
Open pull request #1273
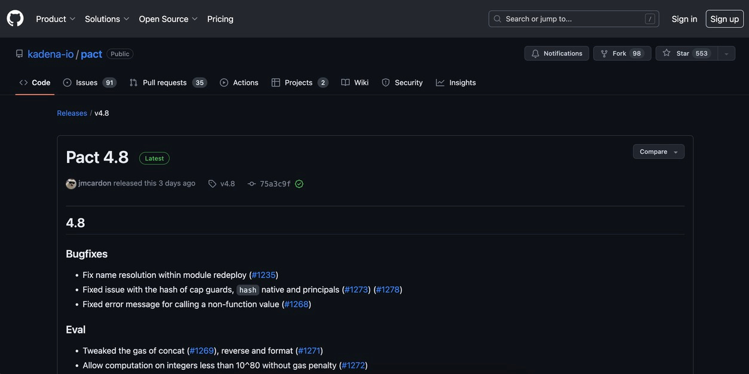tap(357, 290)
